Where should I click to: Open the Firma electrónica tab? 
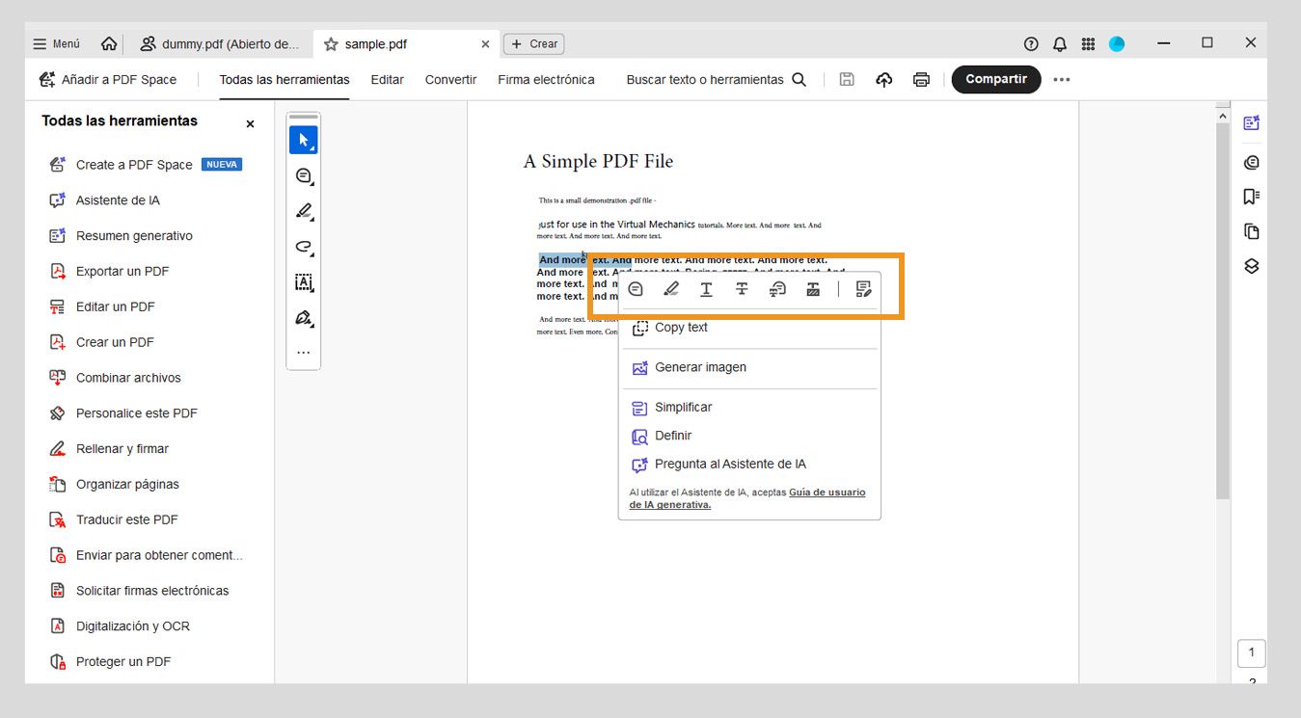(546, 79)
